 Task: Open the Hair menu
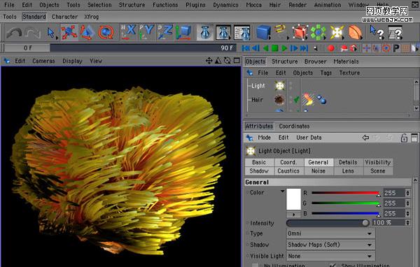(x=275, y=5)
